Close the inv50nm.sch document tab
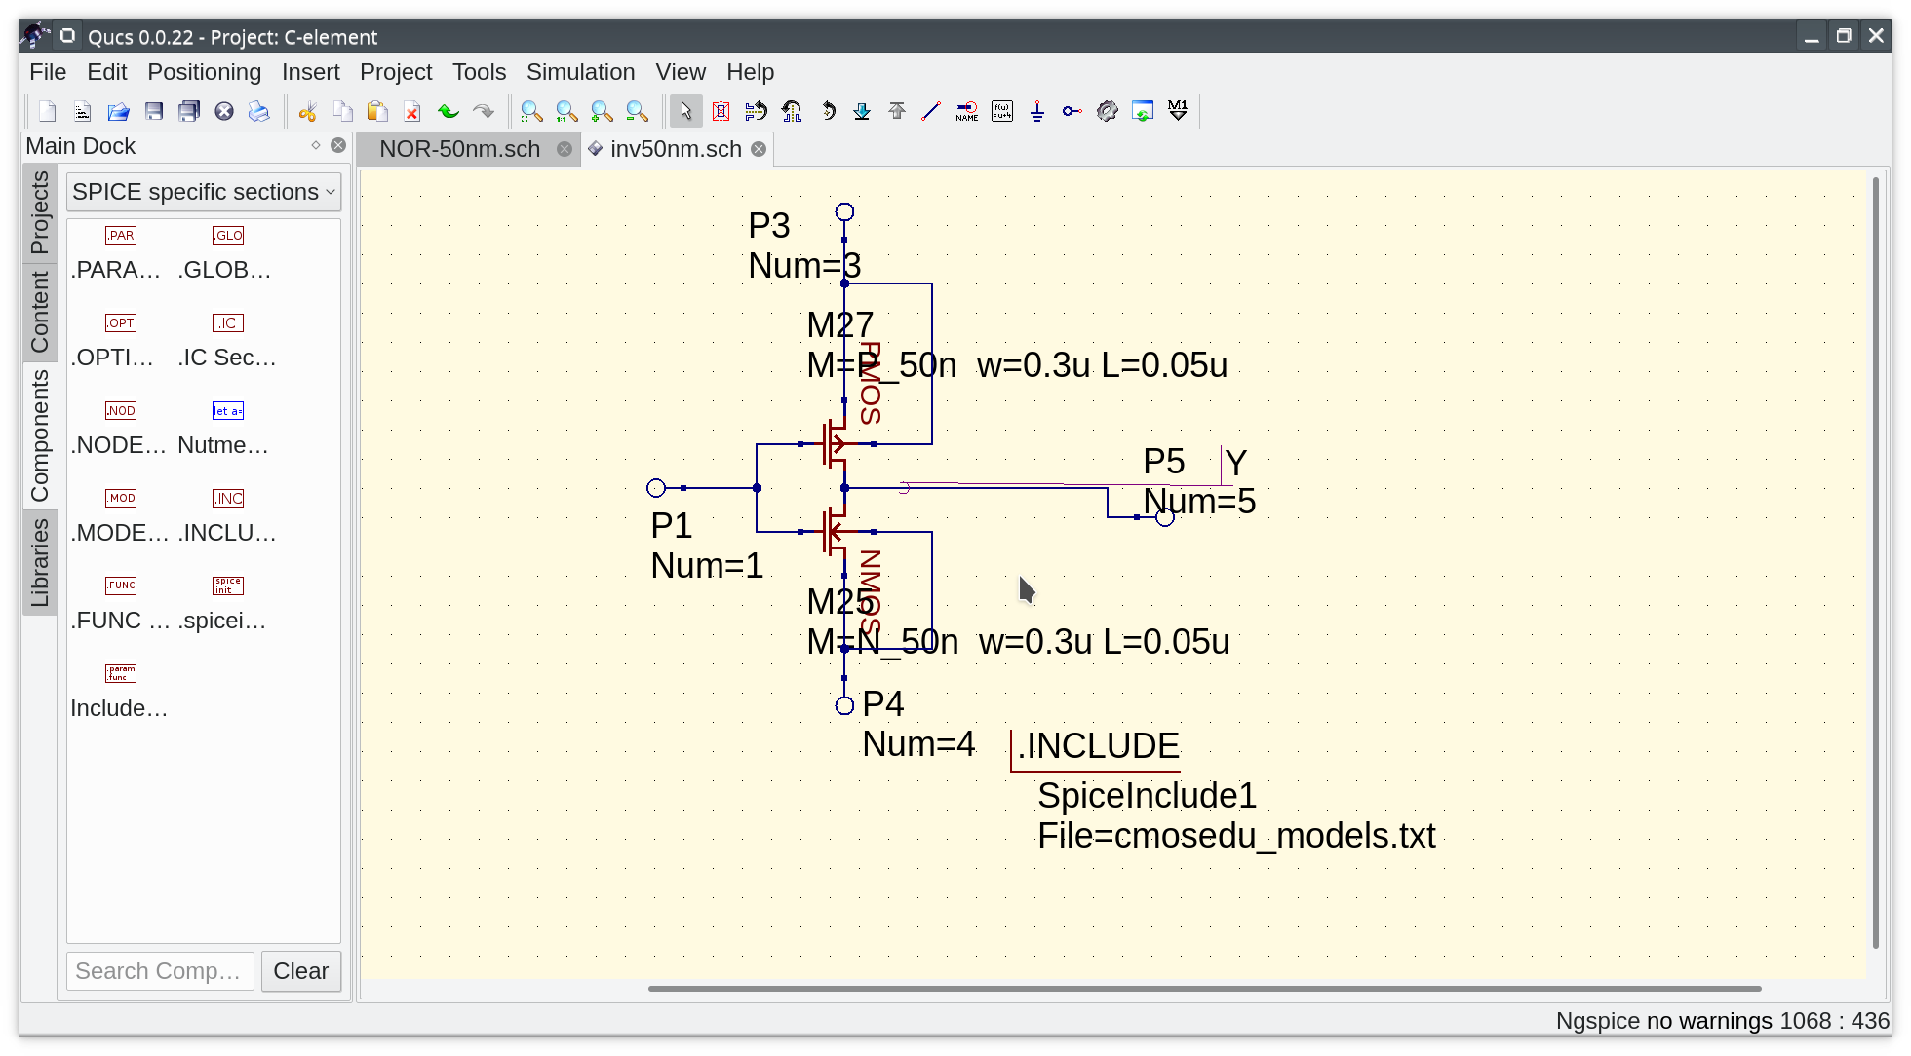1911x1056 pixels. coord(759,148)
